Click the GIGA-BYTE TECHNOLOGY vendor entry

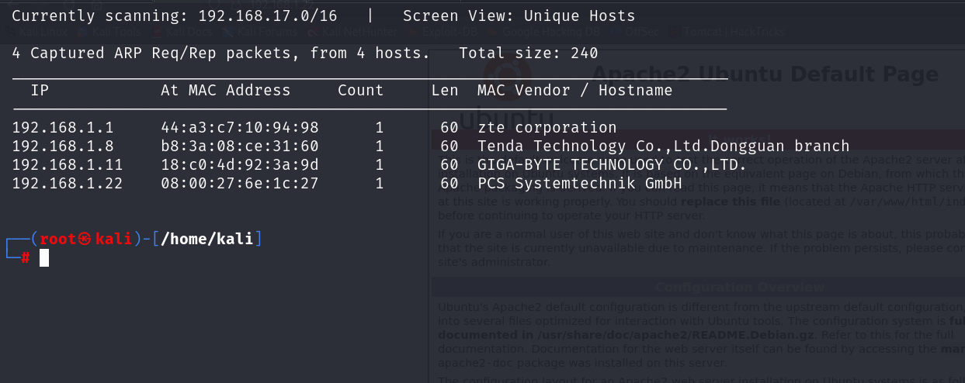coord(613,165)
